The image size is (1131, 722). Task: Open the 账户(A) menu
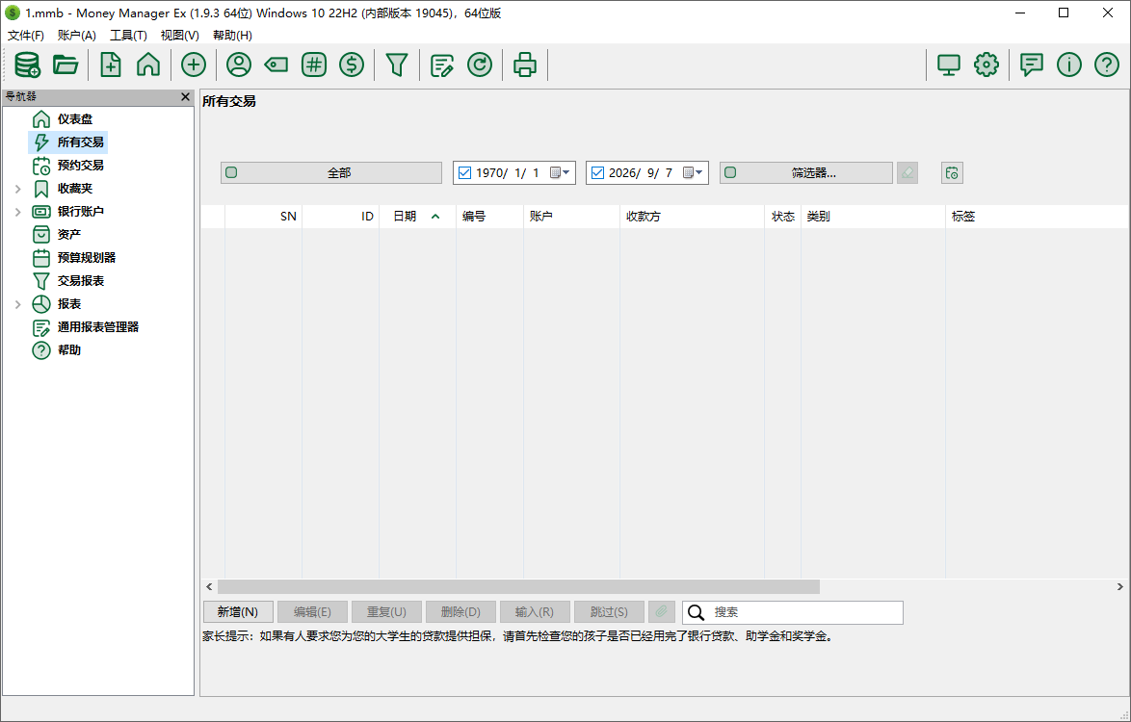[x=76, y=36]
